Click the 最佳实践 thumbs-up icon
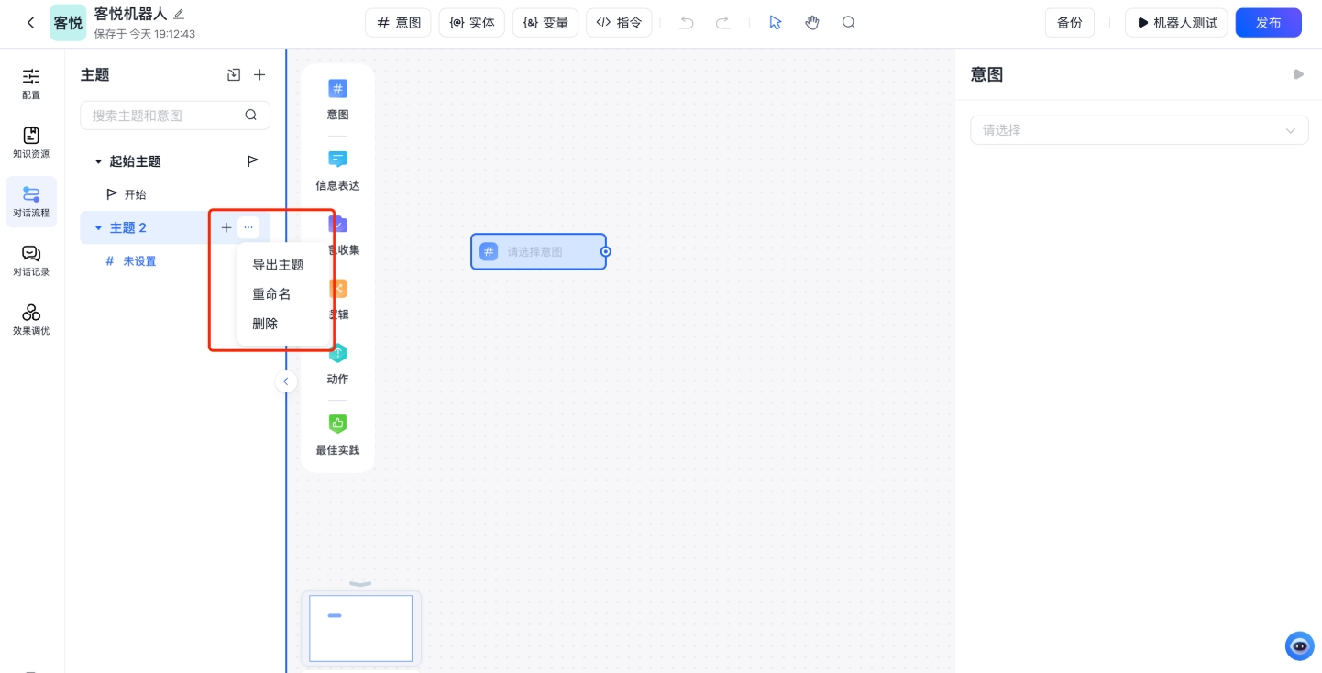This screenshot has width=1322, height=673. [x=337, y=424]
